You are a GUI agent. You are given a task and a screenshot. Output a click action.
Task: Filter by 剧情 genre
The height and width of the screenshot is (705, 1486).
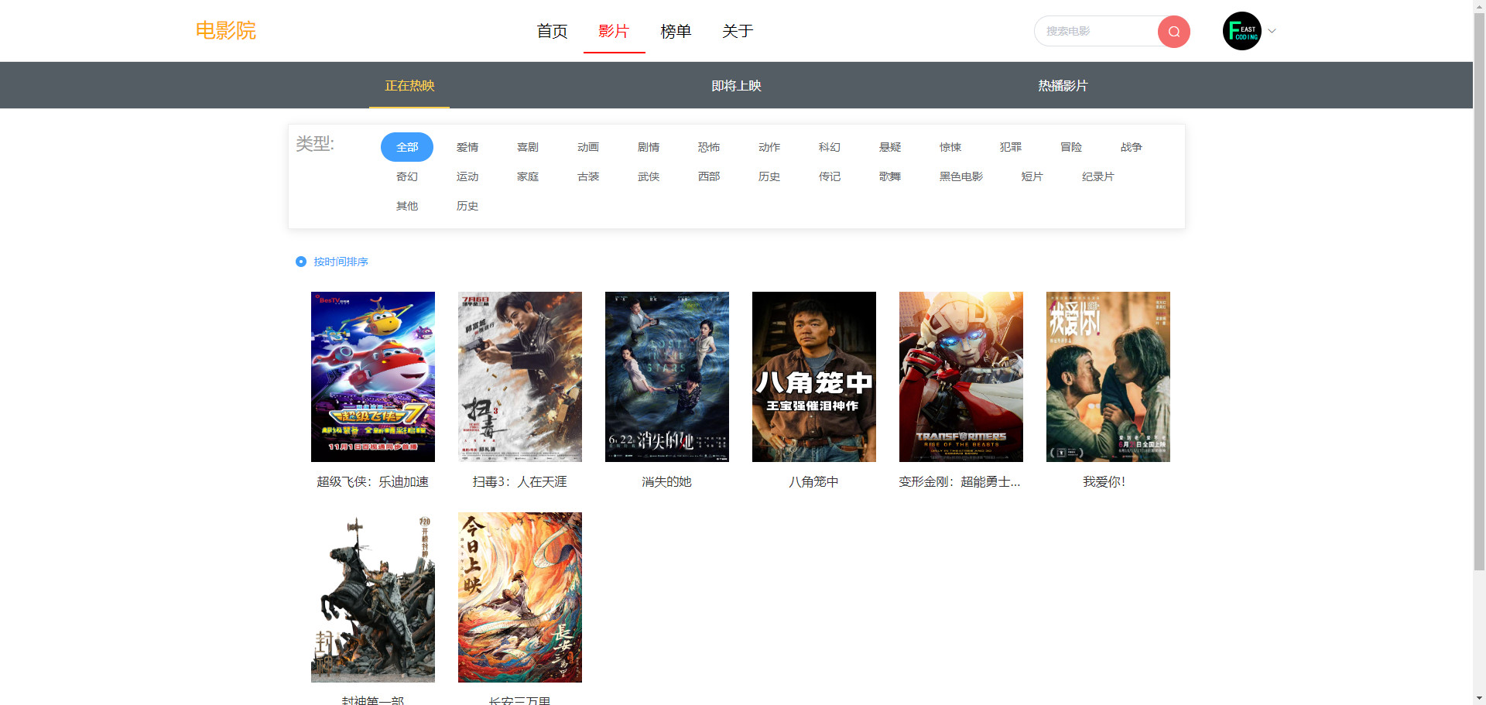649,147
